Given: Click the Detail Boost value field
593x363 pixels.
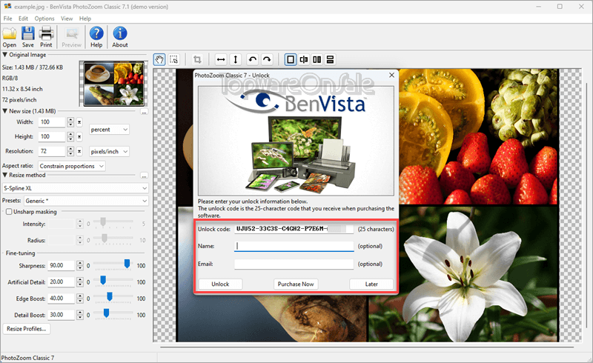Looking at the screenshot, I should [61, 315].
